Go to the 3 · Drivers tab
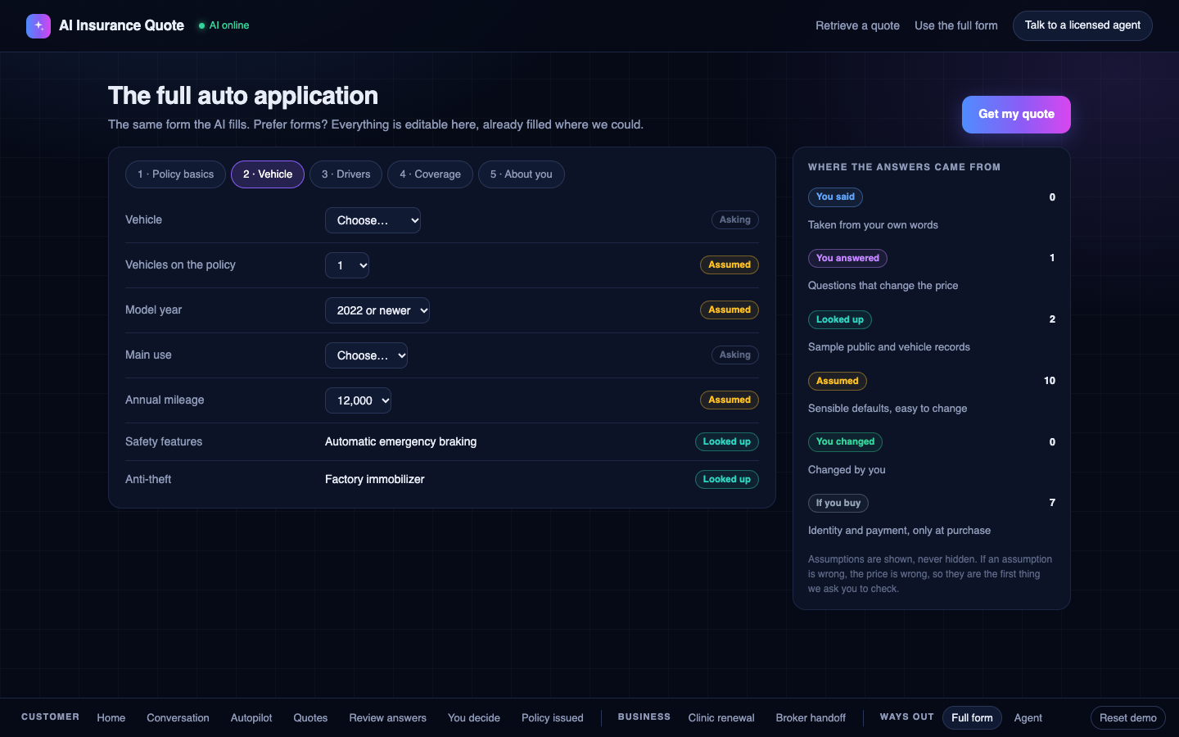1179x737 pixels. (346, 174)
